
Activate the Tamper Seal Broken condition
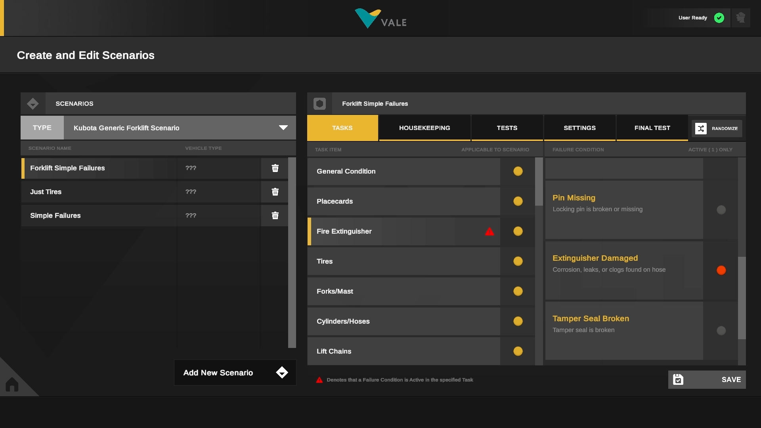(721, 331)
